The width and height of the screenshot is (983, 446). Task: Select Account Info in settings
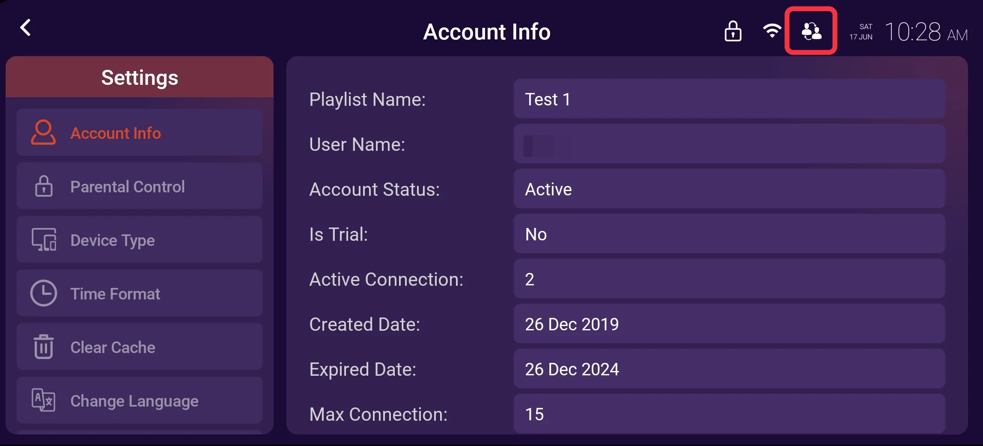(140, 132)
